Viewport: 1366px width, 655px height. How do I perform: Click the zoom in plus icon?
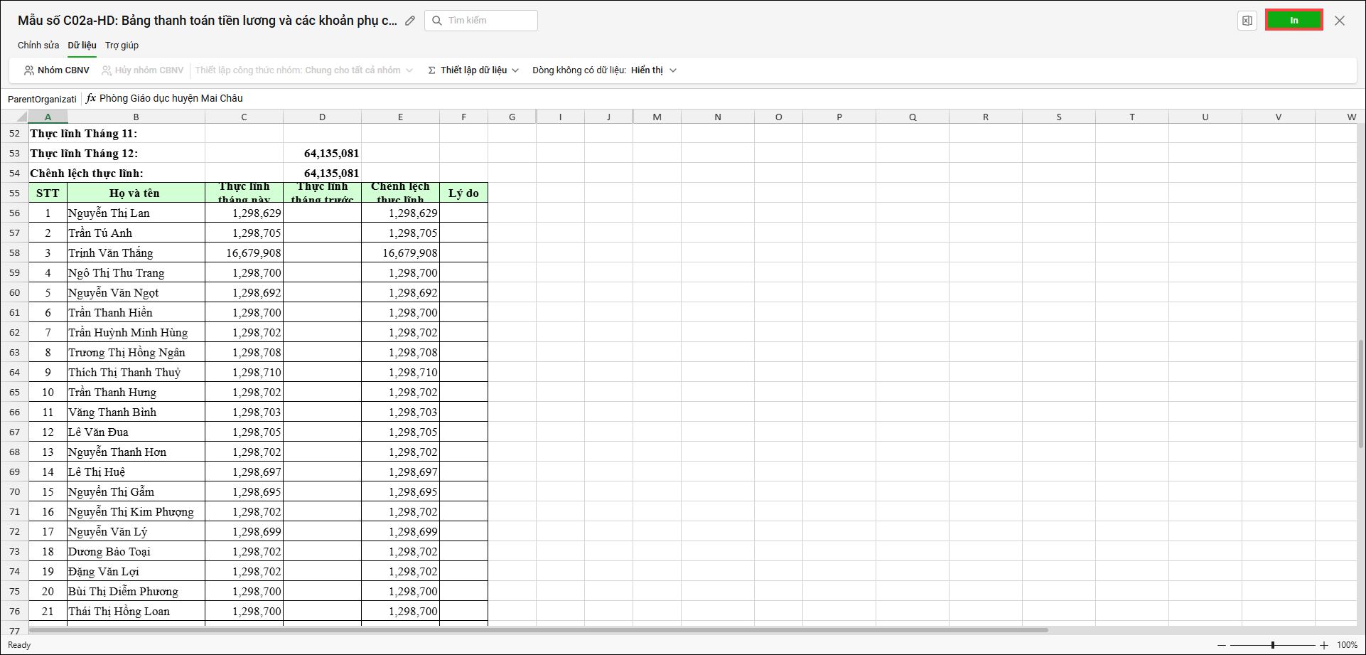(1324, 645)
